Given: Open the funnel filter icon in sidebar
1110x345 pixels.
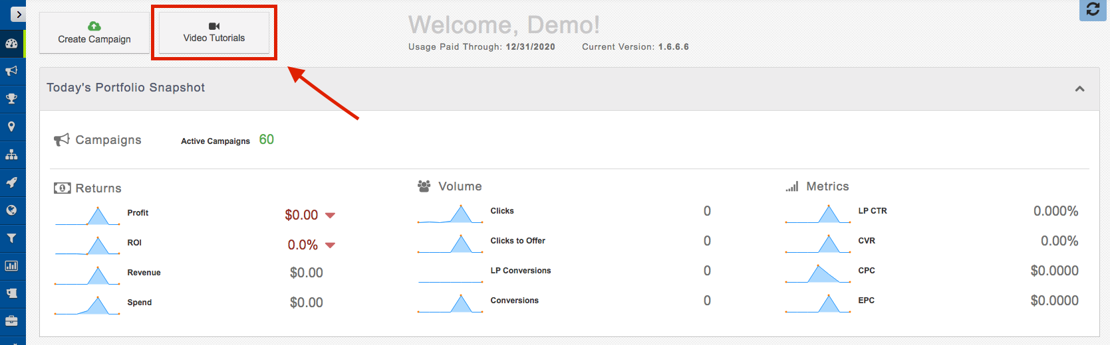Looking at the screenshot, I should coord(11,238).
